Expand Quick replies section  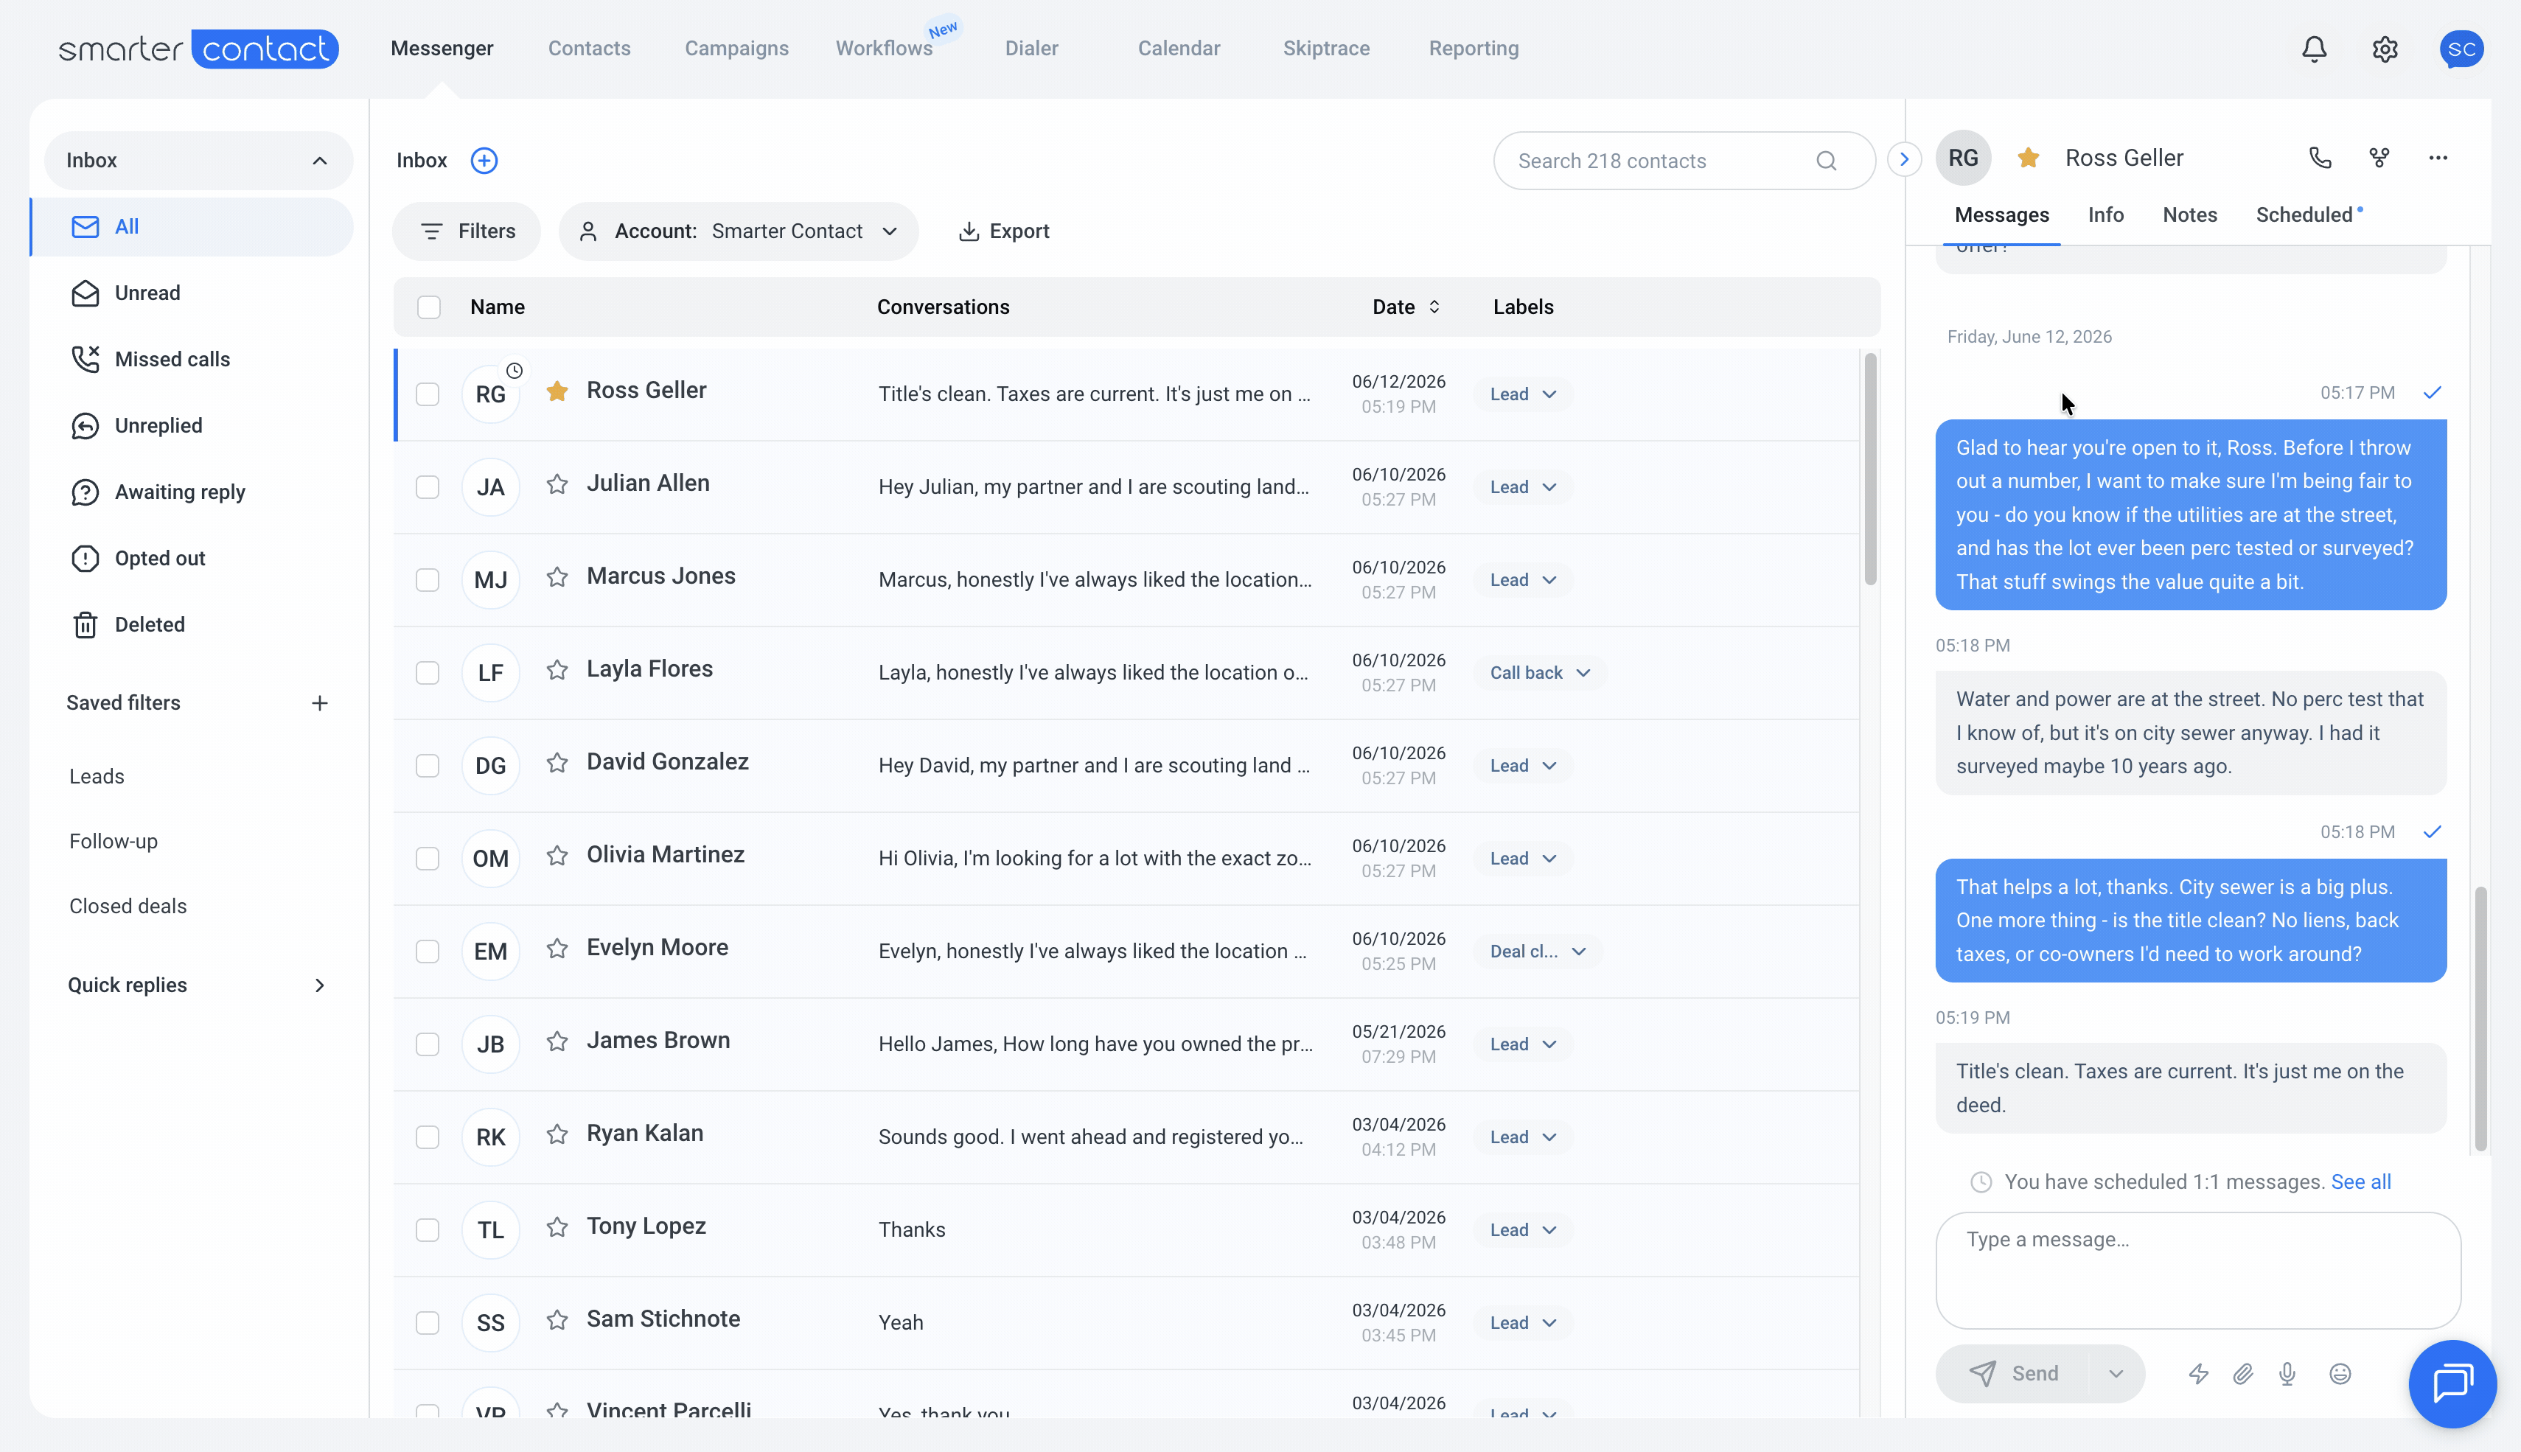(319, 985)
